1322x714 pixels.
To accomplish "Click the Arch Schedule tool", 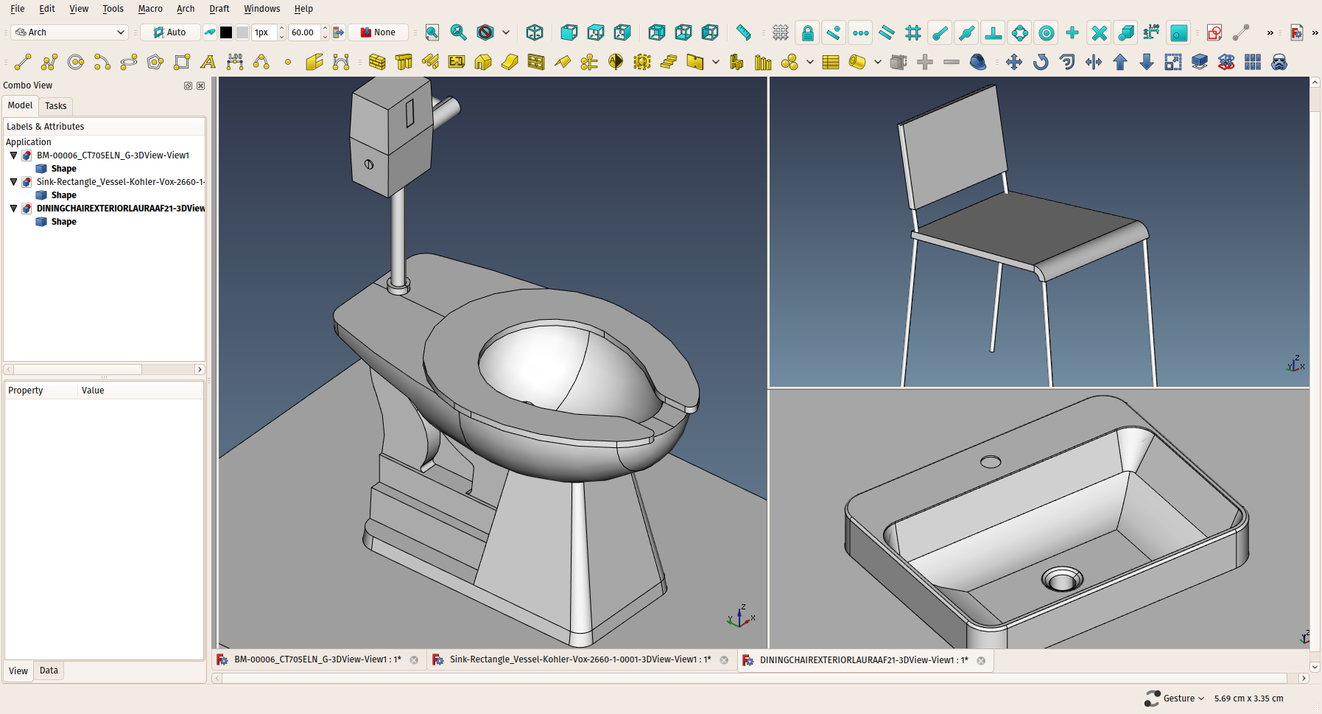I will point(831,62).
